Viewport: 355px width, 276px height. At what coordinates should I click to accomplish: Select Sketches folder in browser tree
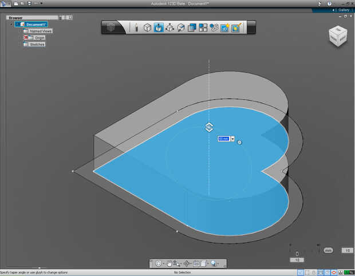click(37, 44)
